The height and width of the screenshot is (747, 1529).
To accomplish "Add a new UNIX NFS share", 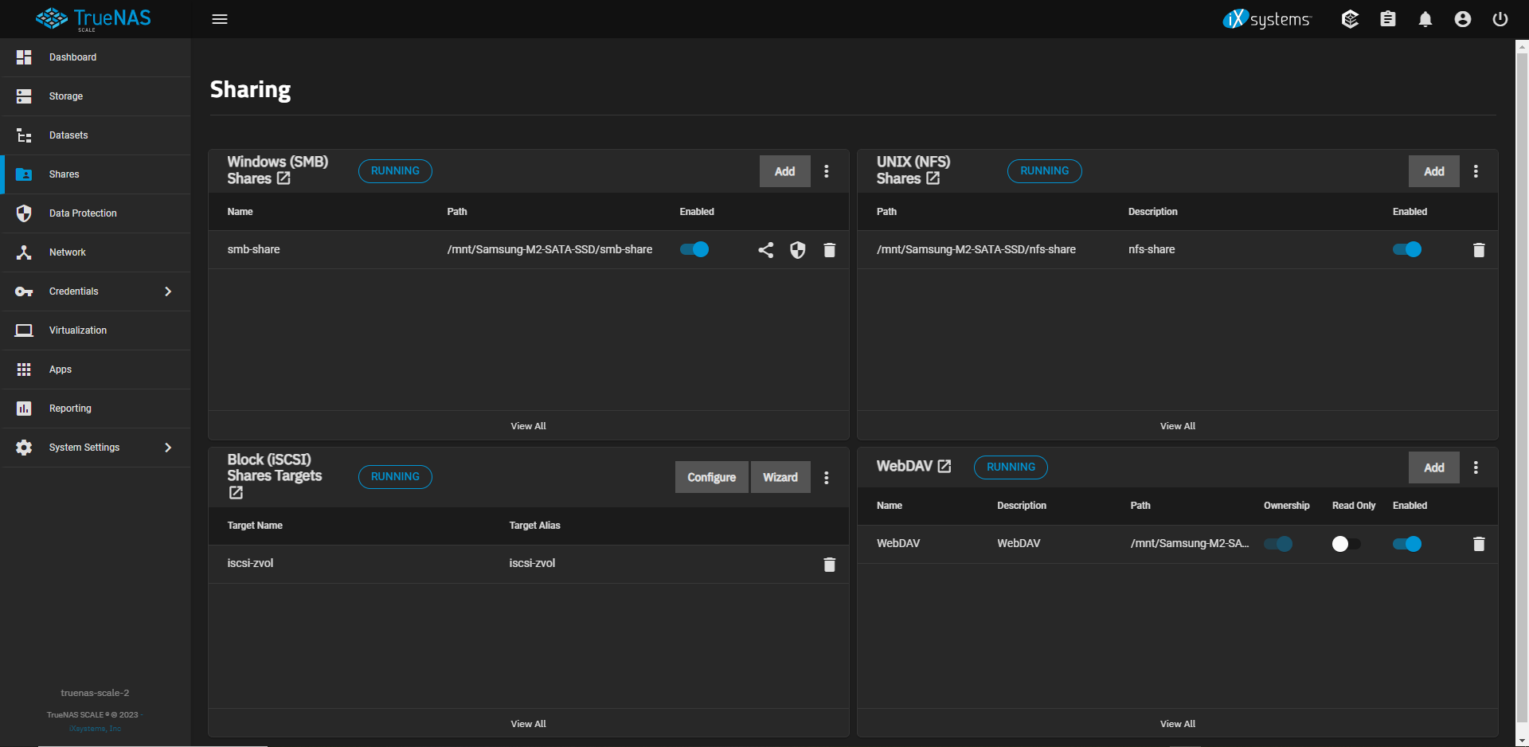I will pos(1433,171).
